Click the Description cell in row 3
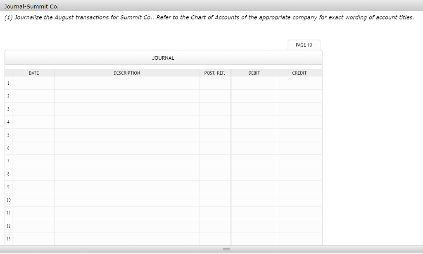The height and width of the screenshot is (254, 423). point(127,109)
